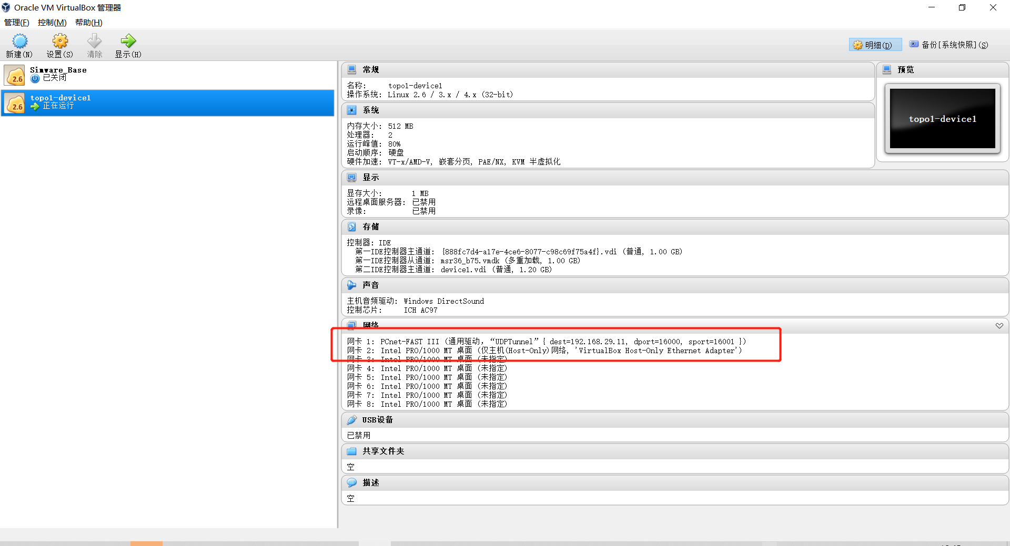This screenshot has width=1010, height=546.
Task: Open the 描述 section heading
Action: pos(370,483)
